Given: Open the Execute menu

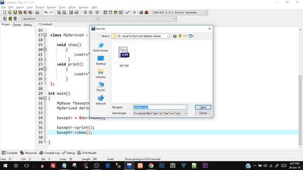Looking at the screenshot, I should click(52, 8).
